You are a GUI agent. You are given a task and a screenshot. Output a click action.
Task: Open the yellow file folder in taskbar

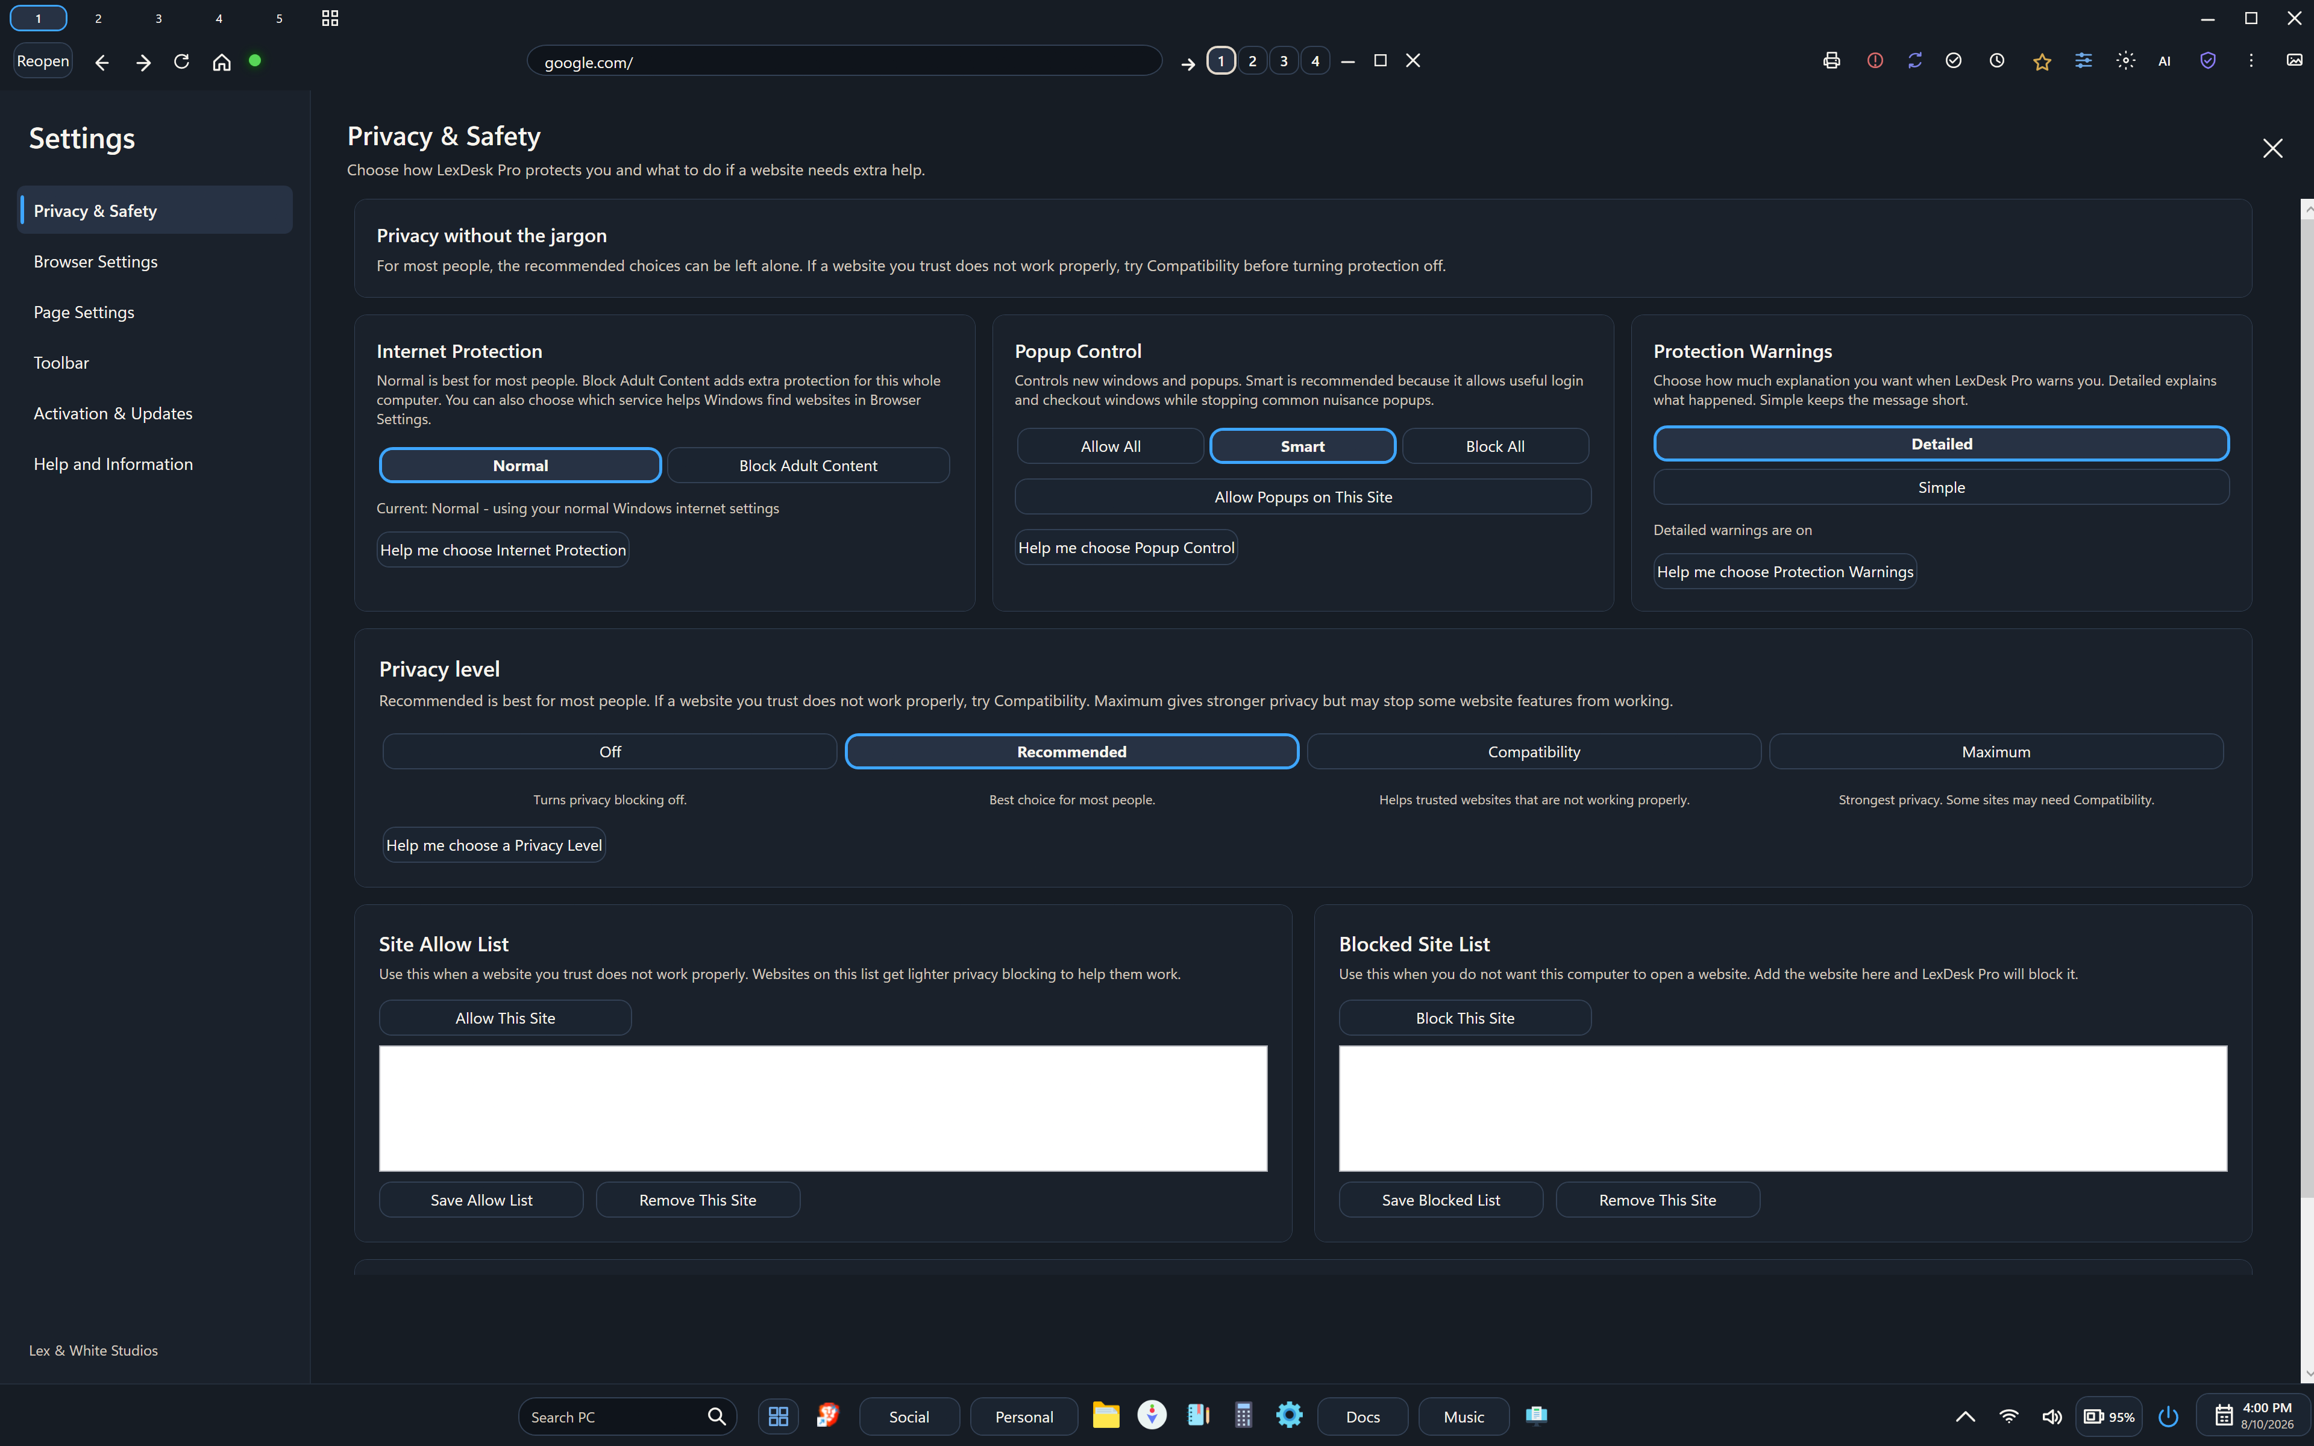pyautogui.click(x=1106, y=1415)
